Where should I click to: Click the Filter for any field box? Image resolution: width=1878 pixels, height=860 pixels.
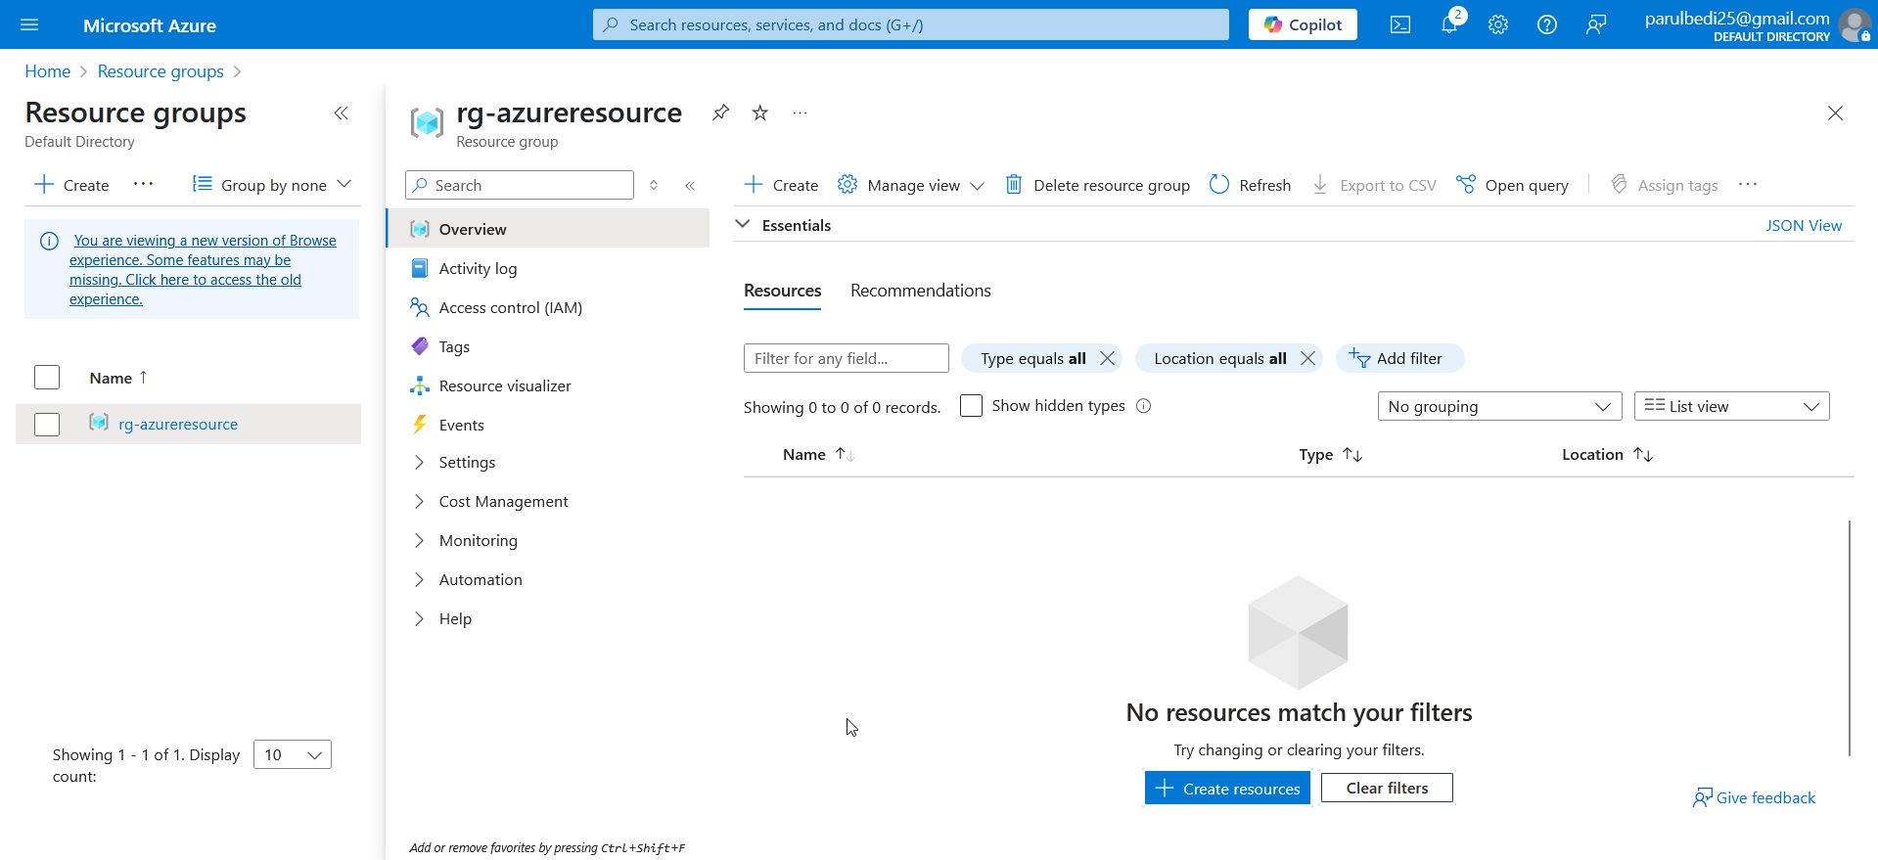[846, 358]
